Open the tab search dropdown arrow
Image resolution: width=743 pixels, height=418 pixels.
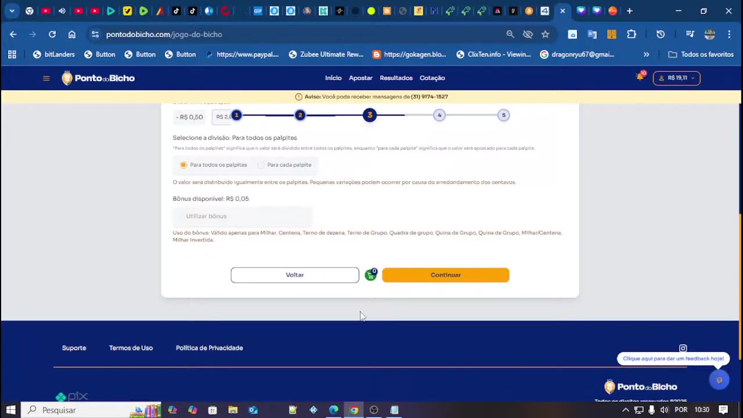(x=12, y=11)
